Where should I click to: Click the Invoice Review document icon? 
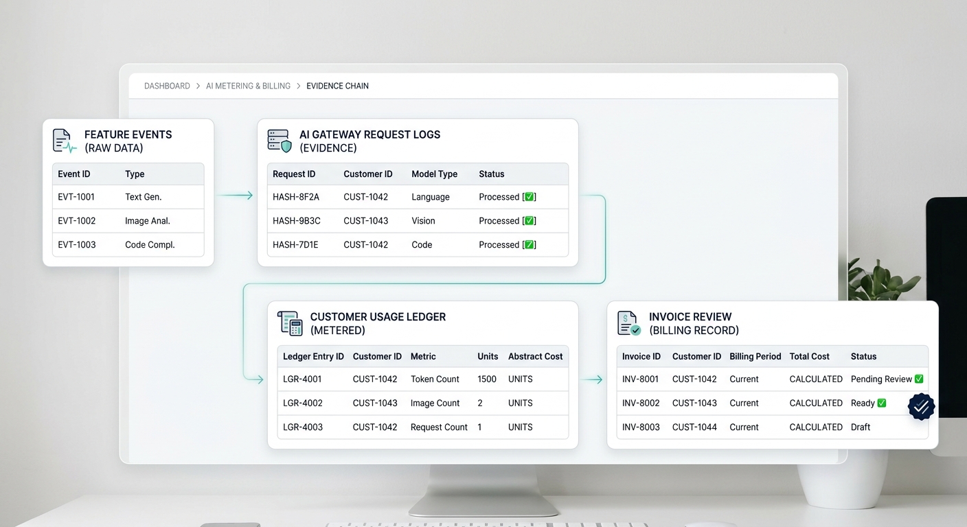click(x=629, y=323)
